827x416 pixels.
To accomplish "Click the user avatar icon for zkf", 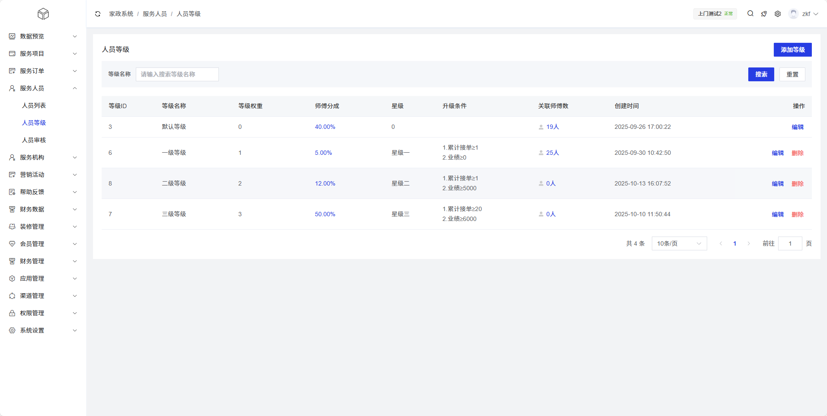I will point(793,14).
